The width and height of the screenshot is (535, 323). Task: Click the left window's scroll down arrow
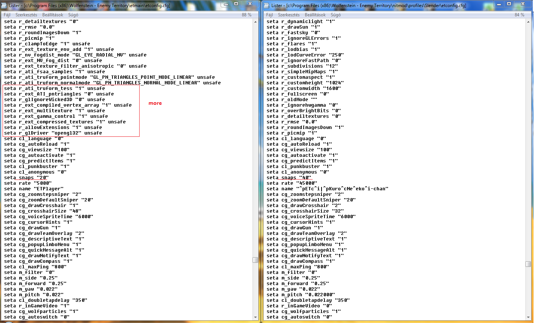pos(255,317)
